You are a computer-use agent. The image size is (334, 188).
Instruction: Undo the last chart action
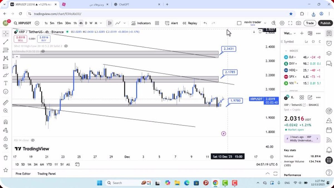point(205,23)
